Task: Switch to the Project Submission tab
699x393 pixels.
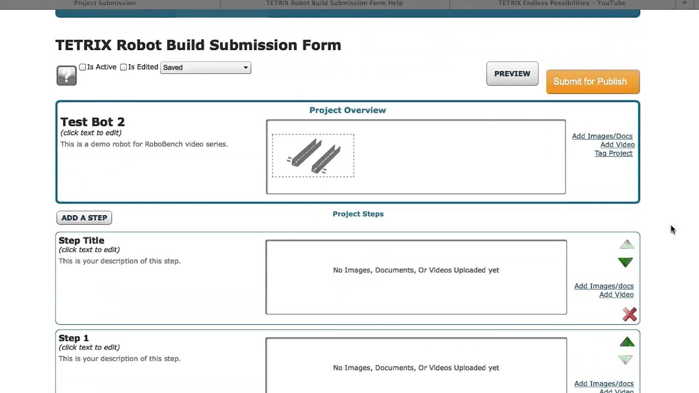Action: coord(105,3)
